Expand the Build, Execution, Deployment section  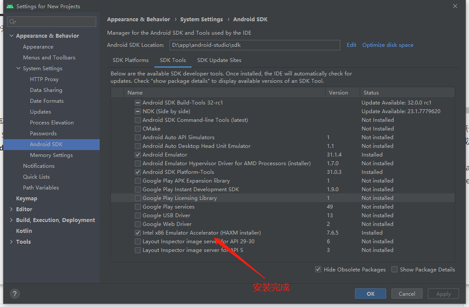[11, 220]
